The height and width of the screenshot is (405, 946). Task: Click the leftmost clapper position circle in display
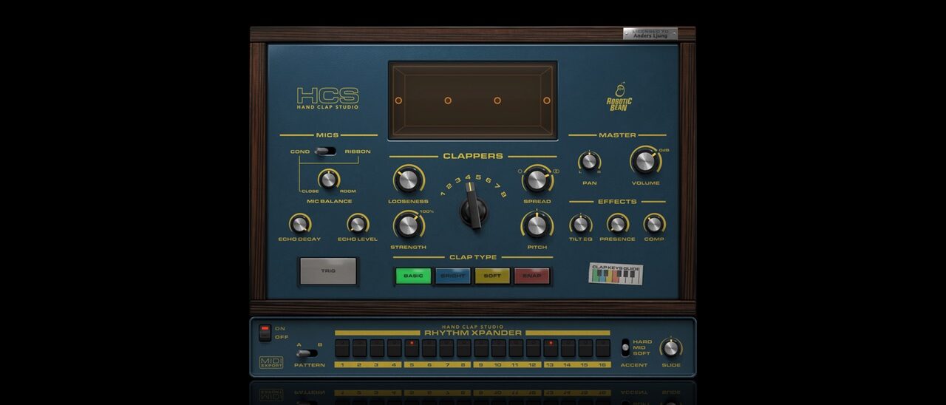click(x=398, y=101)
